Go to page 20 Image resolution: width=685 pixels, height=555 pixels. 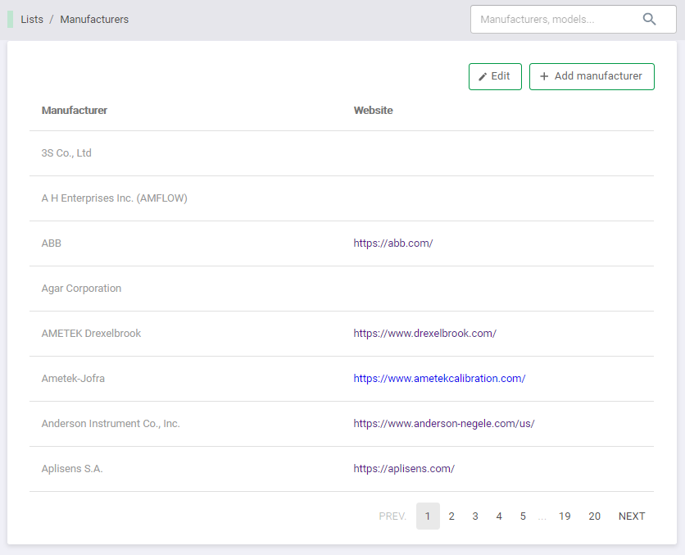click(594, 516)
